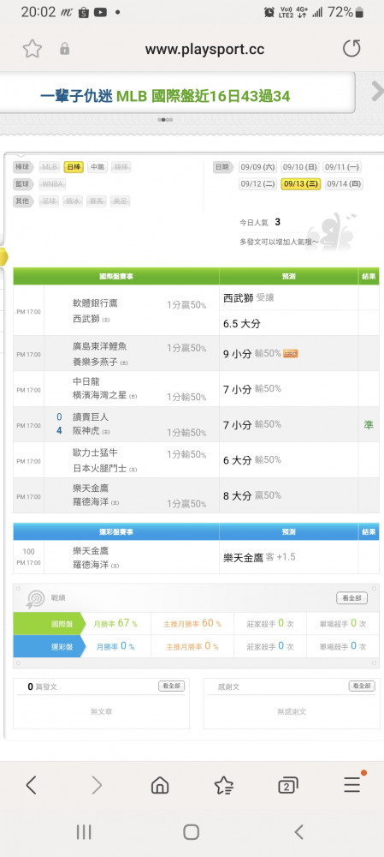Tap the banner carousel page dots
This screenshot has height=857, width=384.
pyautogui.click(x=165, y=120)
